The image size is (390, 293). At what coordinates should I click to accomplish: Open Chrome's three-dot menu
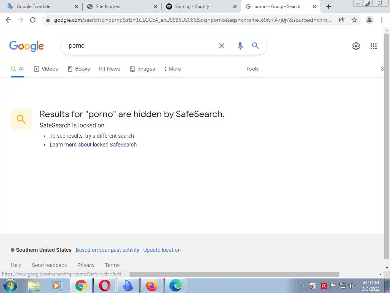click(382, 20)
